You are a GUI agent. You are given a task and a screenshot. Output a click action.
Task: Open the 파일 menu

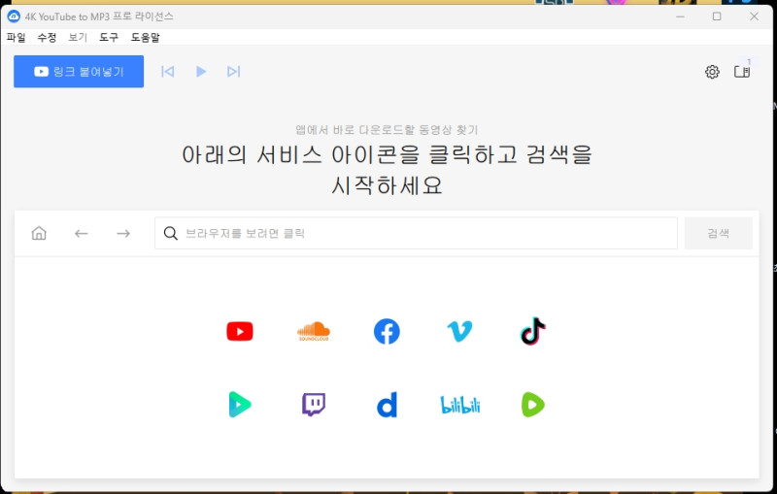click(17, 37)
